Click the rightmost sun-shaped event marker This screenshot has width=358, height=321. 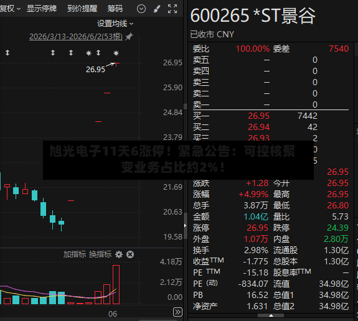[x=116, y=53]
